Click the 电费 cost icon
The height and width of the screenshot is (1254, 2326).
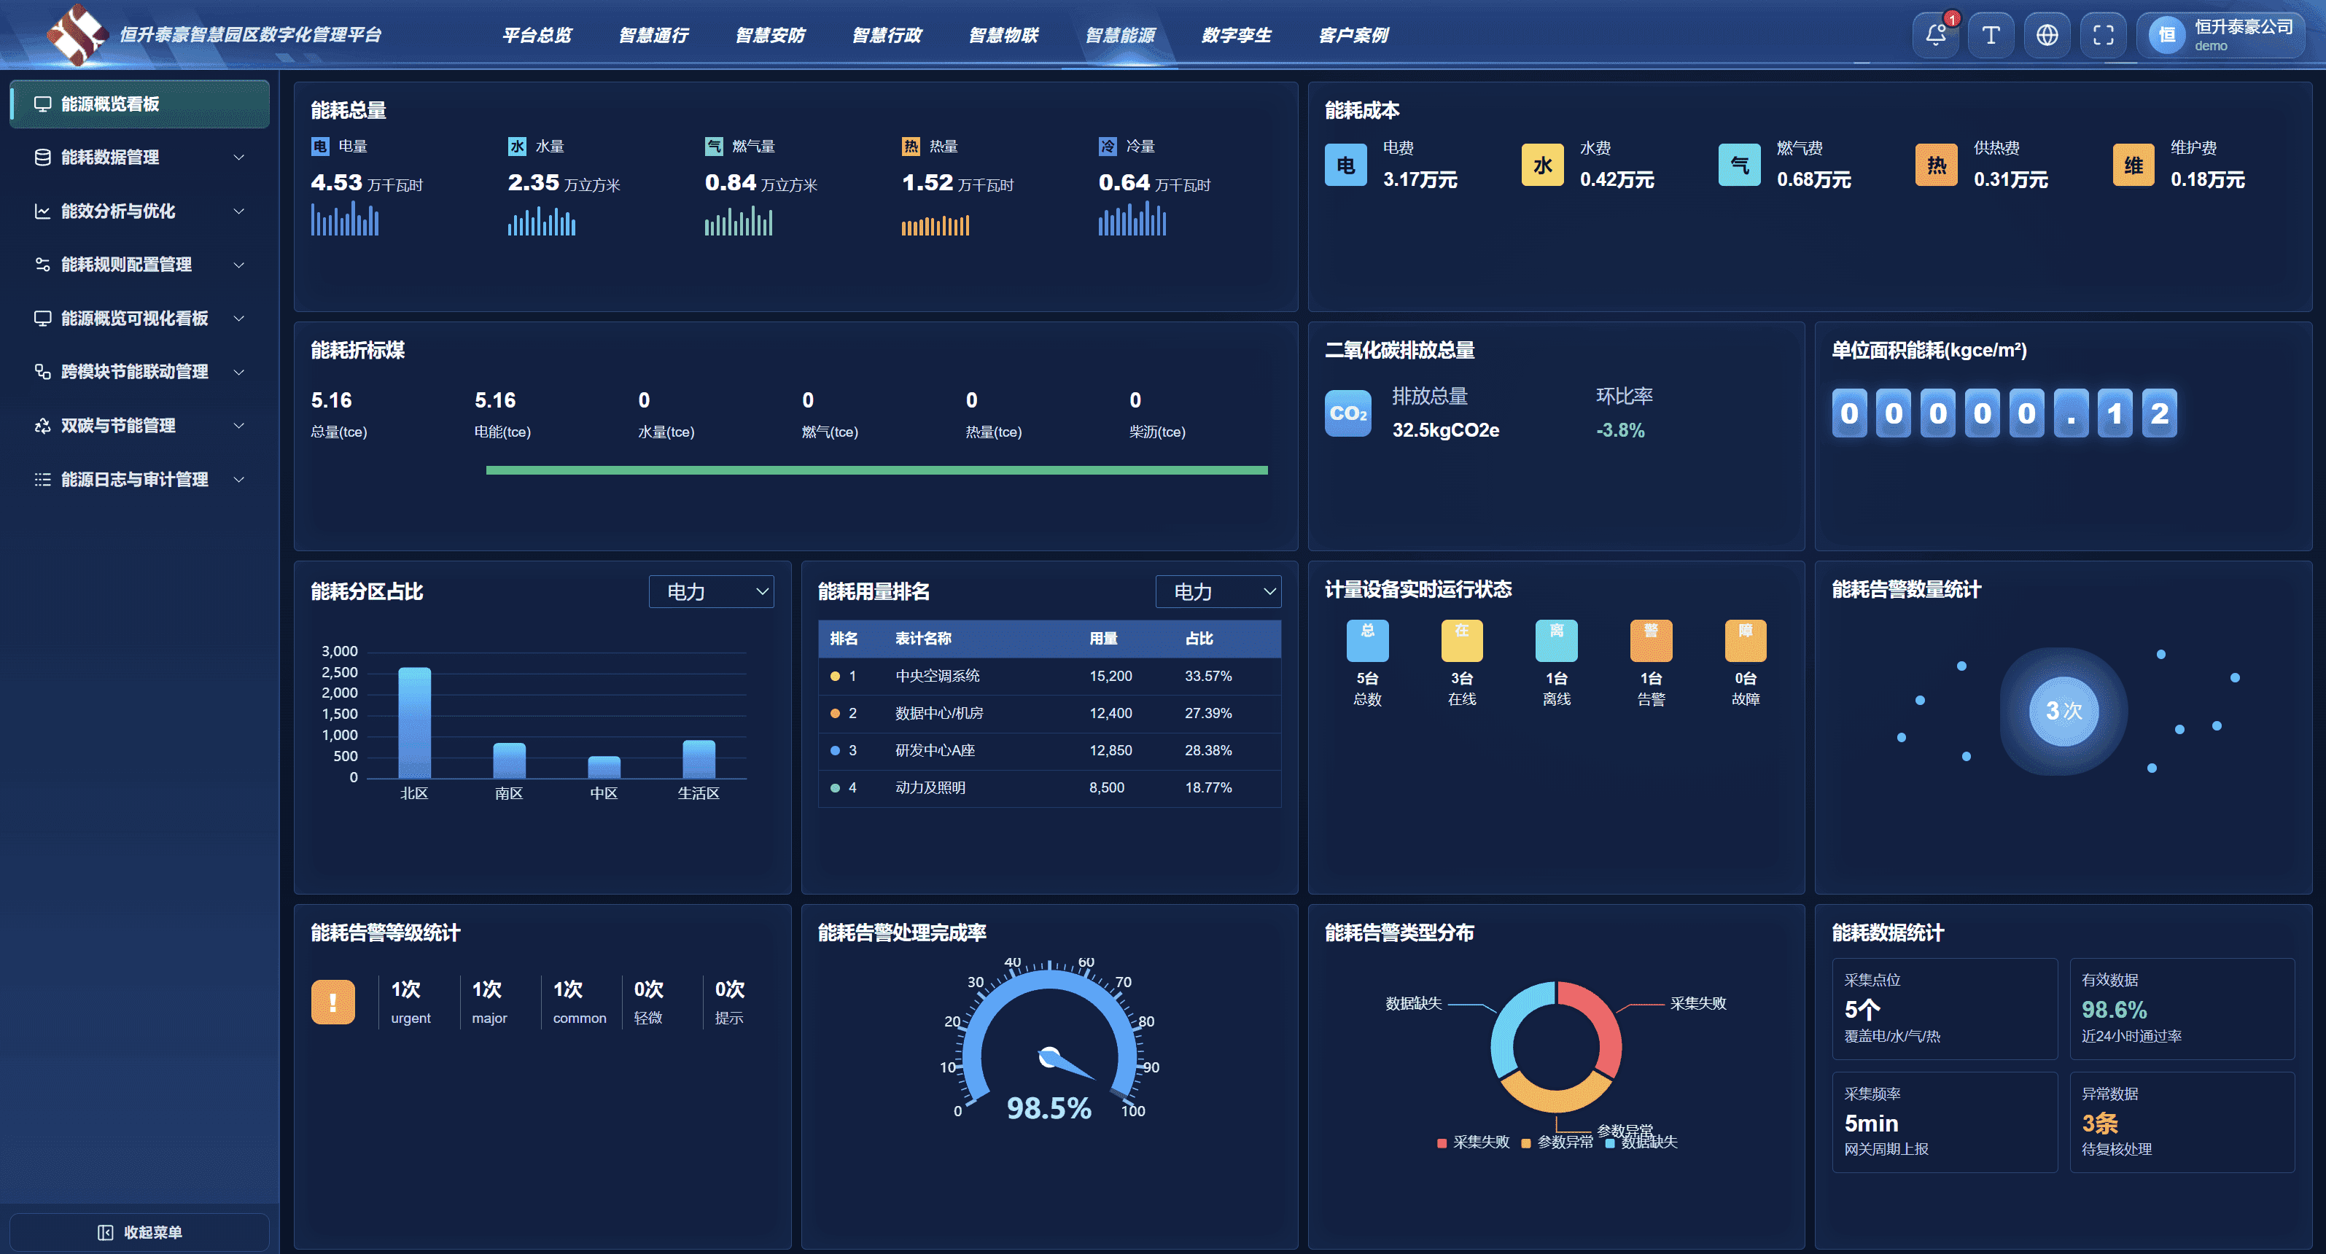pos(1345,164)
